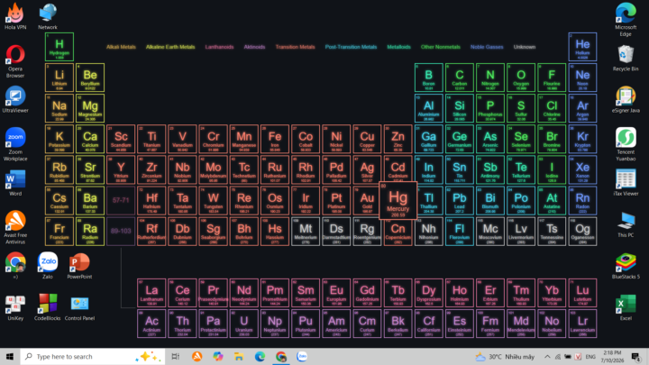
Task: Expand the hidden system tray icons chevron
Action: [x=547, y=356]
